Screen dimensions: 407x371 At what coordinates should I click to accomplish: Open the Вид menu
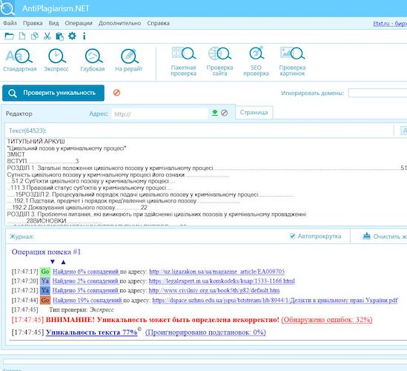coord(53,23)
